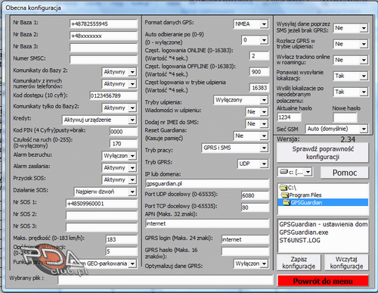This screenshot has width=378, height=293.
Task: Click the Wczytaj konfigurację button
Action: tap(346, 263)
